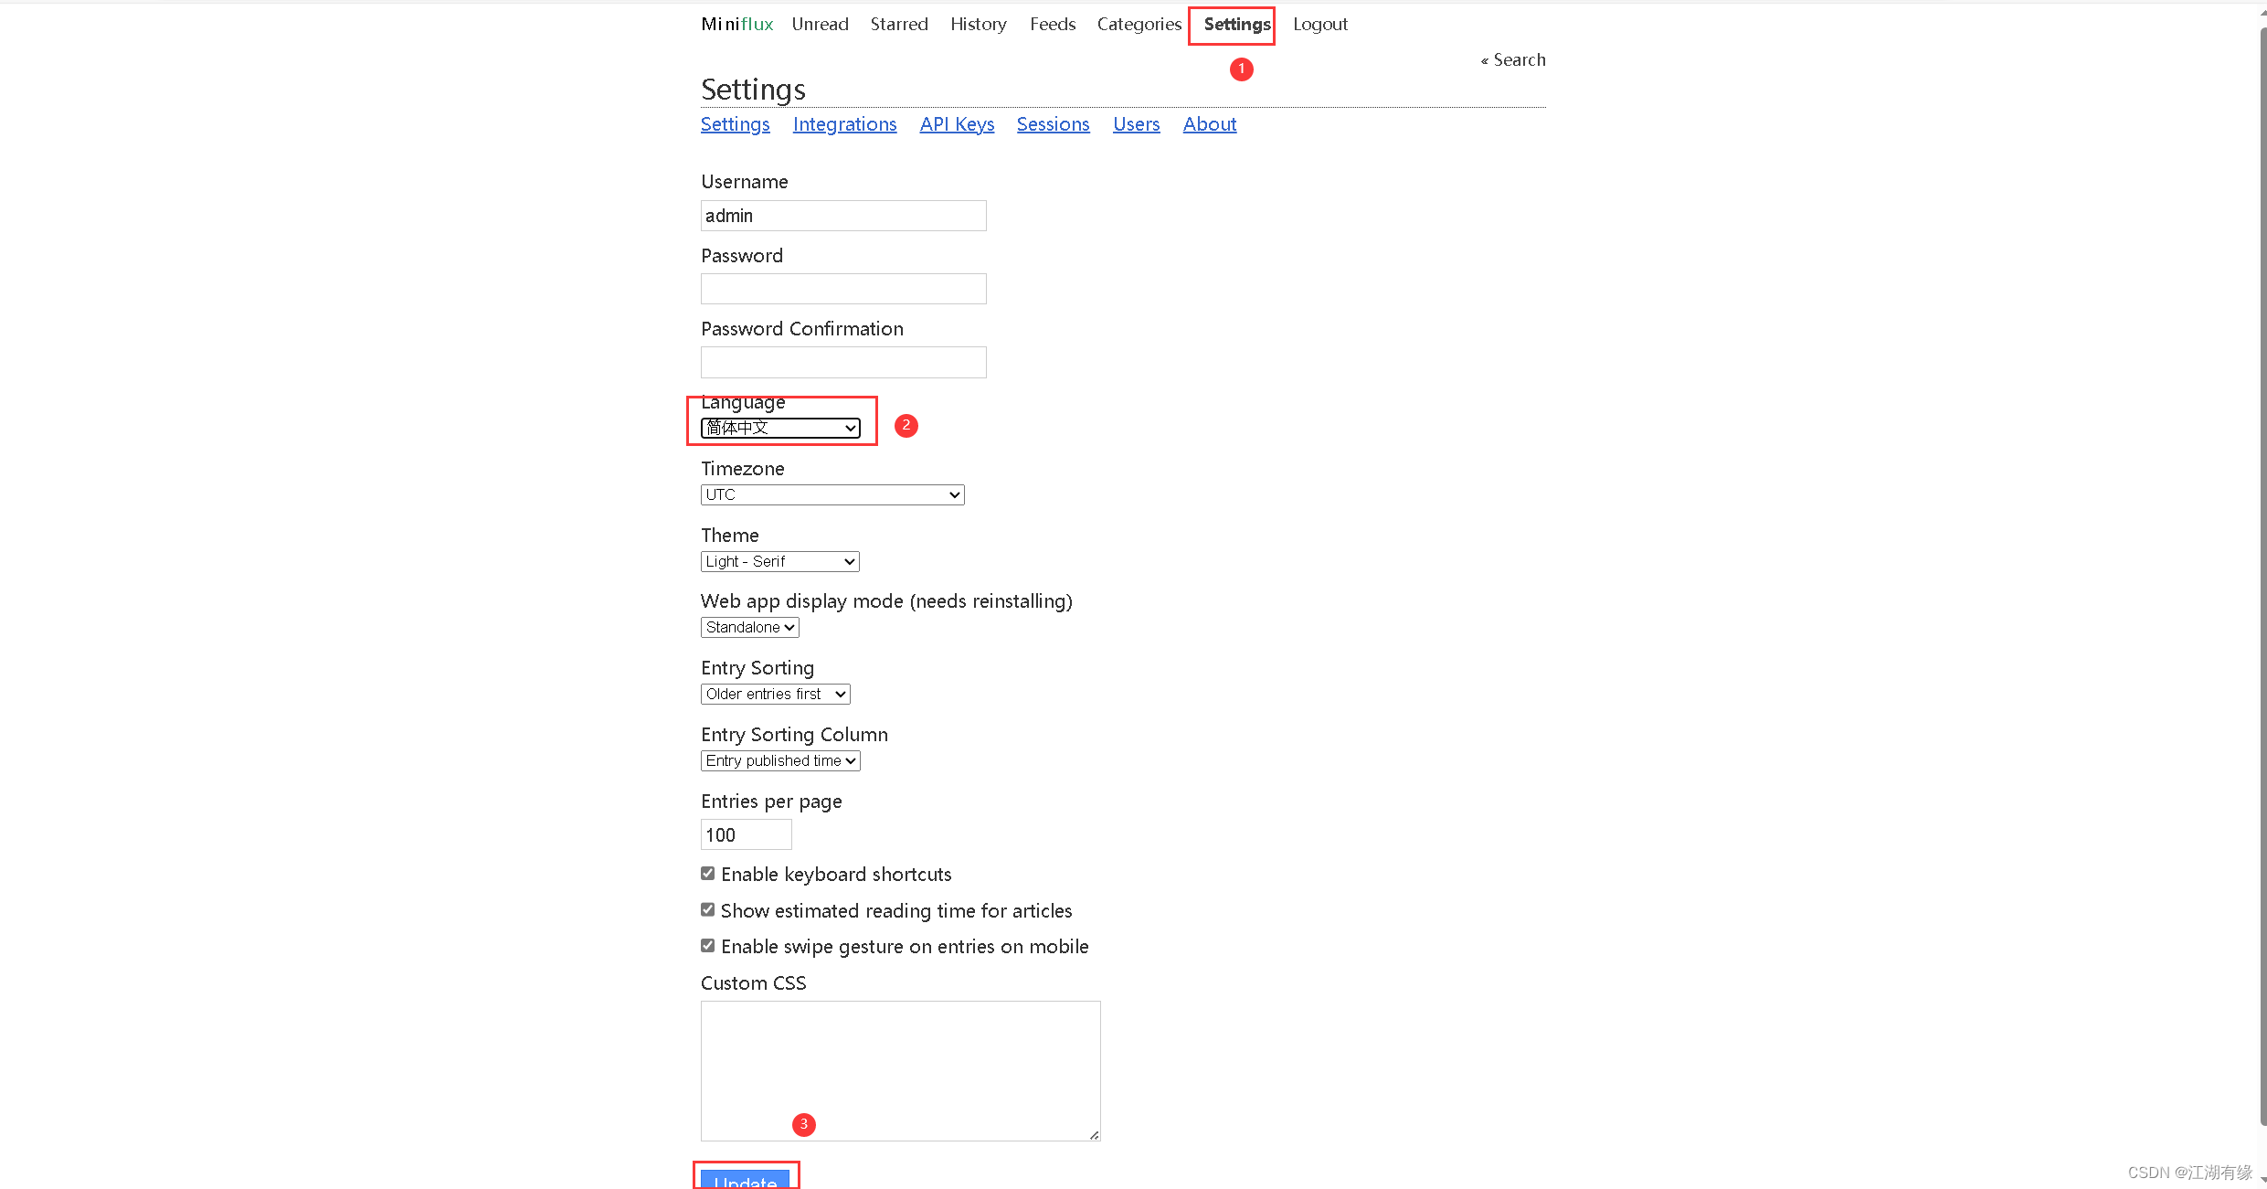
Task: Open the Sessions tab
Action: [1053, 124]
